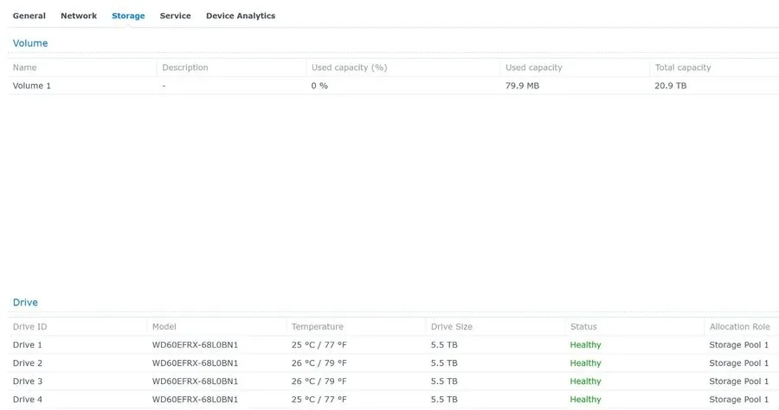
Task: Click Drive 4 model WD60EFRX-68L0BN1
Action: 195,400
